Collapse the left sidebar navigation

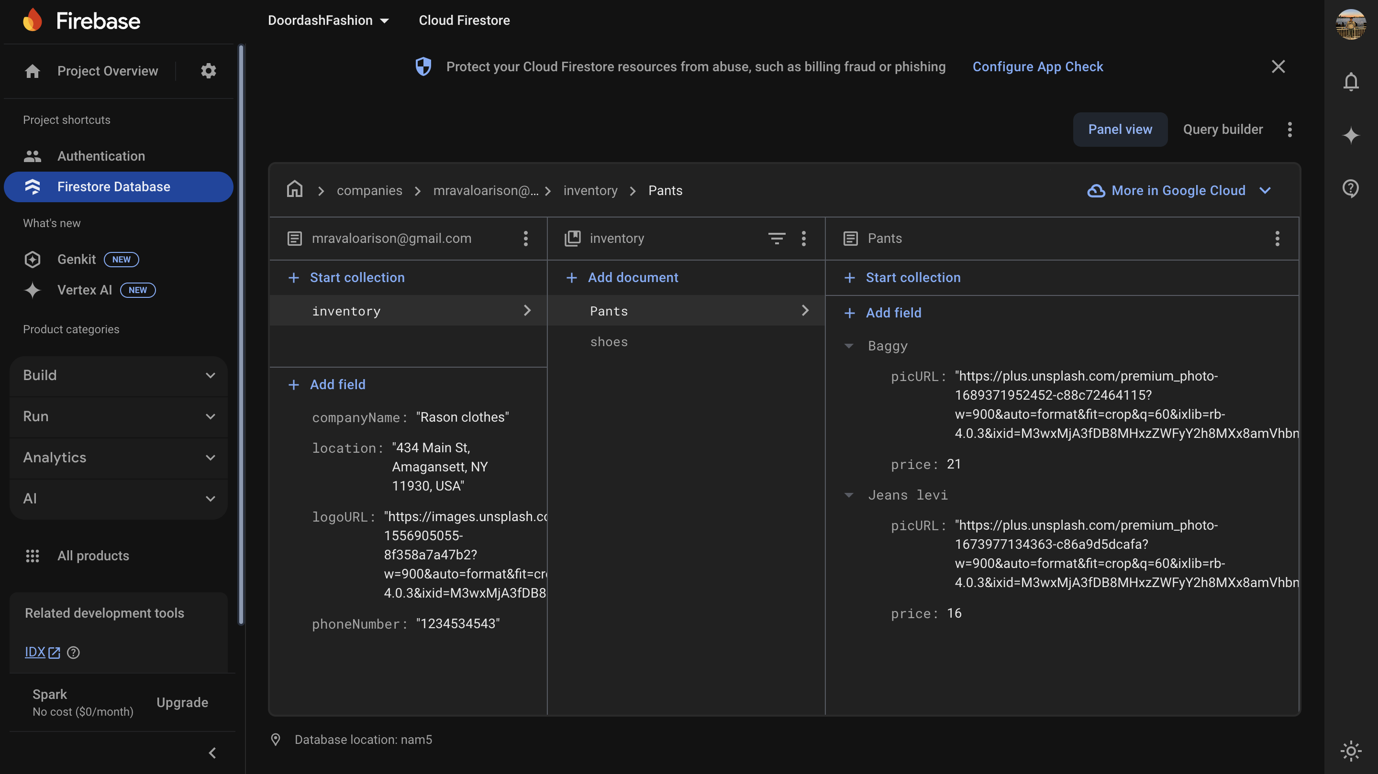[212, 752]
